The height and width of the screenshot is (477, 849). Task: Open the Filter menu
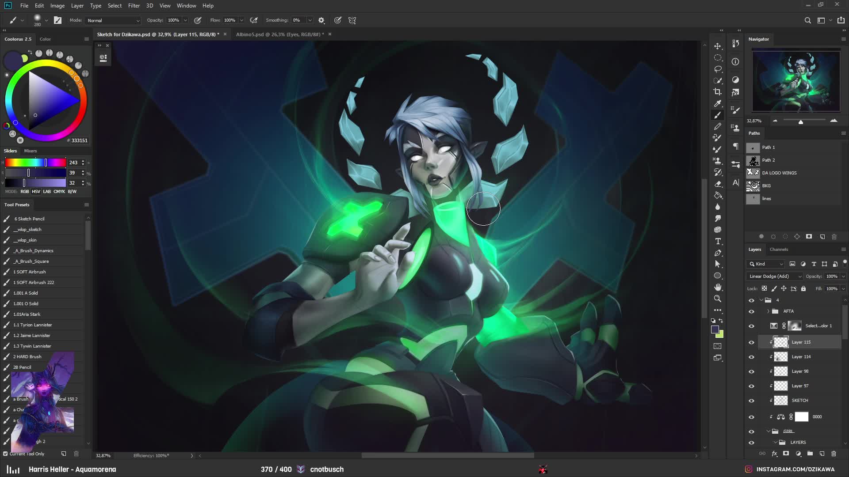(x=134, y=6)
